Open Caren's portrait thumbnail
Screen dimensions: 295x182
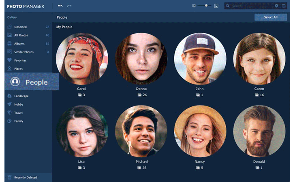tap(259, 59)
